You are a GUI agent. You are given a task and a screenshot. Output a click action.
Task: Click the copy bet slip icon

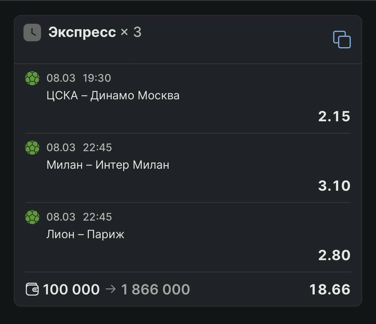click(342, 39)
